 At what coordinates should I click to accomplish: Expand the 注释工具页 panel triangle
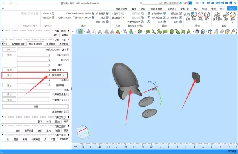(68, 117)
